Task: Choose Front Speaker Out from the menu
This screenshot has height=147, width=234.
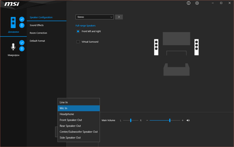Action: click(x=79, y=120)
